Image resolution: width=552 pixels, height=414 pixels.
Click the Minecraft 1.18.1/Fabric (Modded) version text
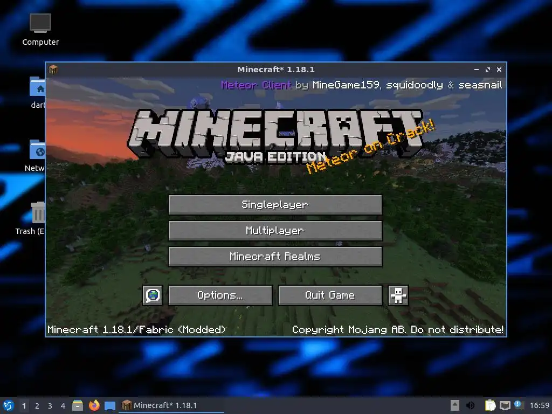coord(136,329)
